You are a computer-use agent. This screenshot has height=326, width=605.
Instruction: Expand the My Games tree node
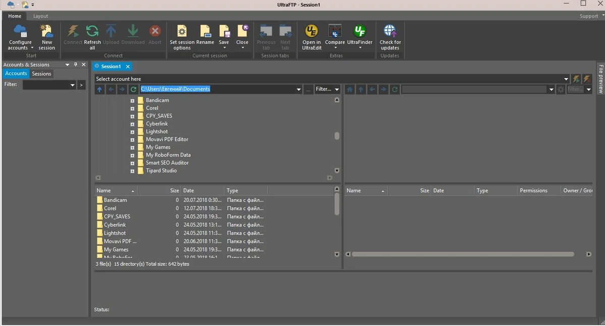[x=133, y=147]
